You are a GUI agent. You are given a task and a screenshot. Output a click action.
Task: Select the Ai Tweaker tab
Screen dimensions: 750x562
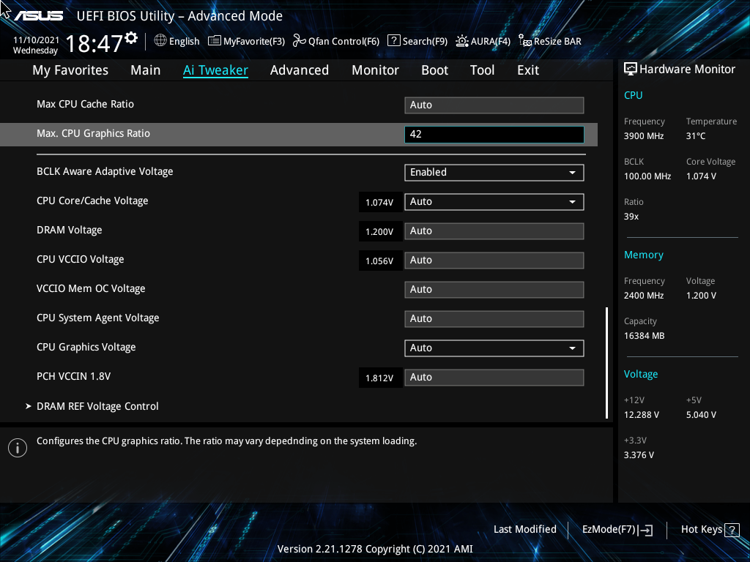[215, 70]
